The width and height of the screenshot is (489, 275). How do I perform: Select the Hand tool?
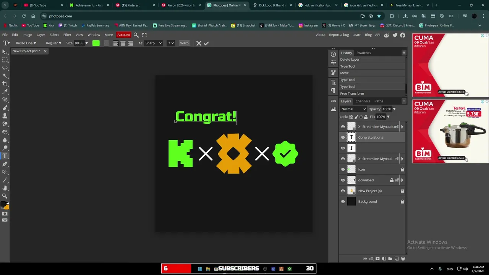(x=5, y=188)
